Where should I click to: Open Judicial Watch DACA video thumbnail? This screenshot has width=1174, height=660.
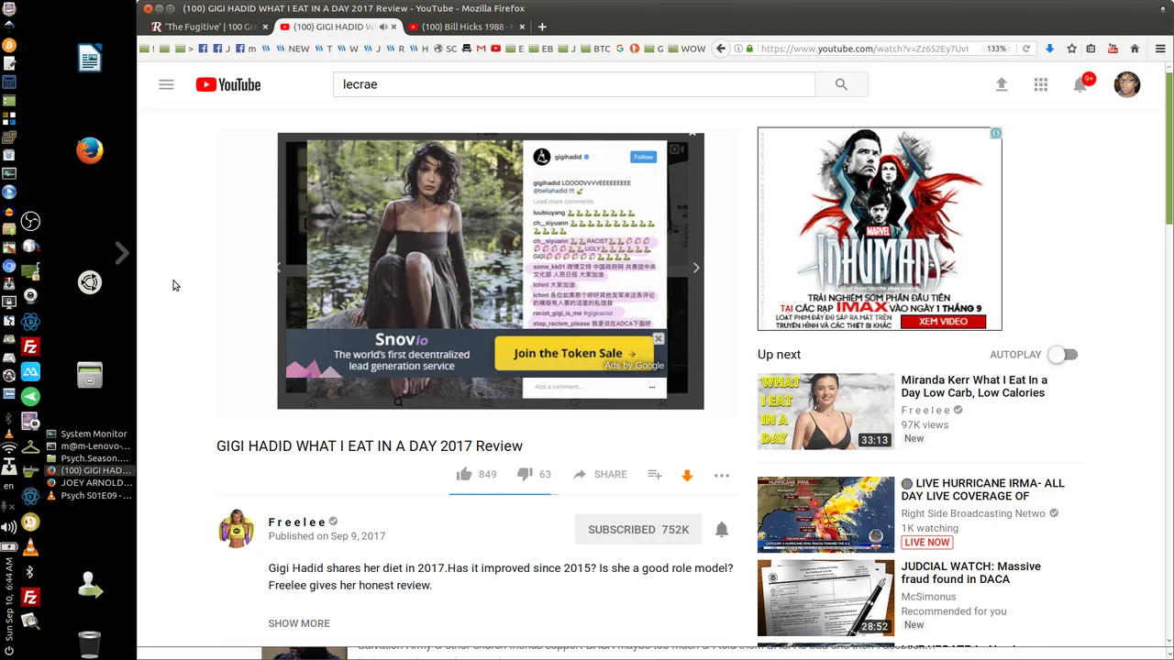pos(825,598)
